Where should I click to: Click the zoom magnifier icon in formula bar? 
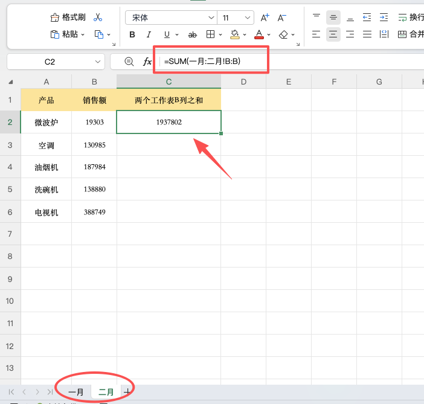(x=129, y=62)
